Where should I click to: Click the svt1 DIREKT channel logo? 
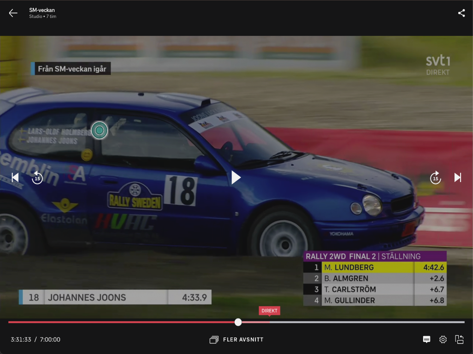(437, 65)
